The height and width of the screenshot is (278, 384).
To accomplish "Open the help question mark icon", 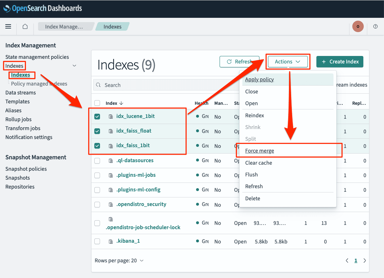I will coord(375,26).
